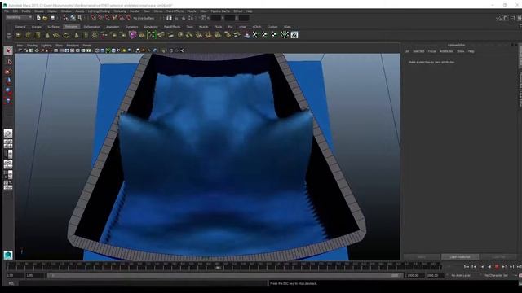Open the File menu
The image size is (522, 293).
(7, 11)
